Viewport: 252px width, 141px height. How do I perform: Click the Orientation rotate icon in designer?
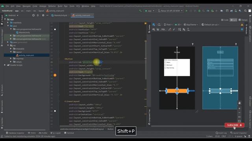pyautogui.click(x=159, y=25)
